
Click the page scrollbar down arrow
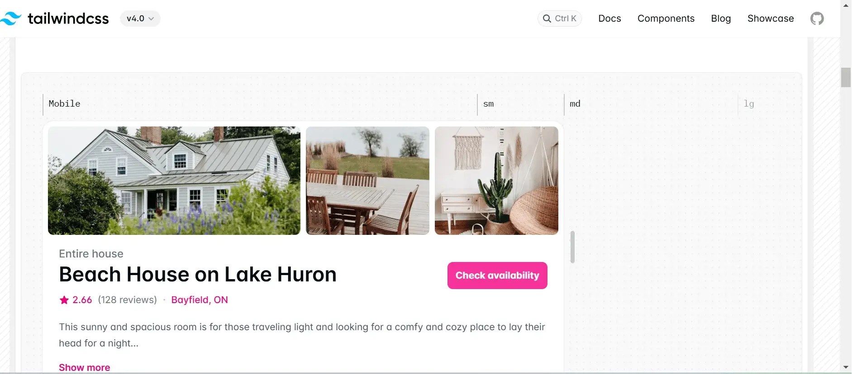pos(846,367)
